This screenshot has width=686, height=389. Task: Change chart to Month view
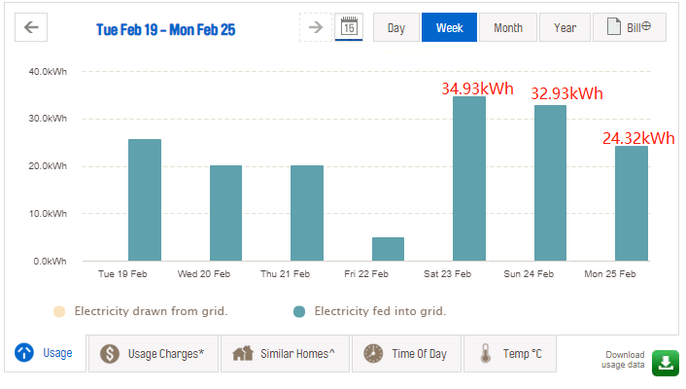pos(507,27)
